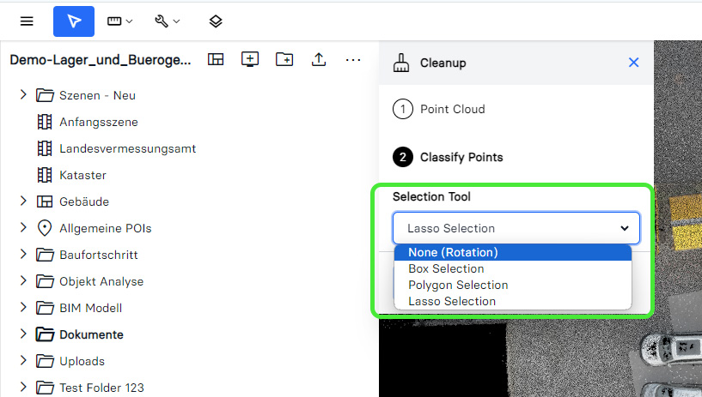Pick Box Selection option
Screen dimensions: 702x397
[446, 268]
